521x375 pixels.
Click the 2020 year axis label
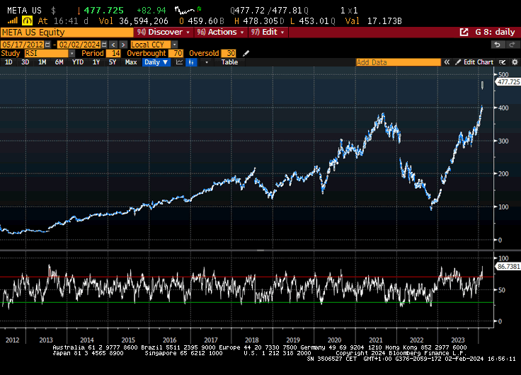(334, 340)
